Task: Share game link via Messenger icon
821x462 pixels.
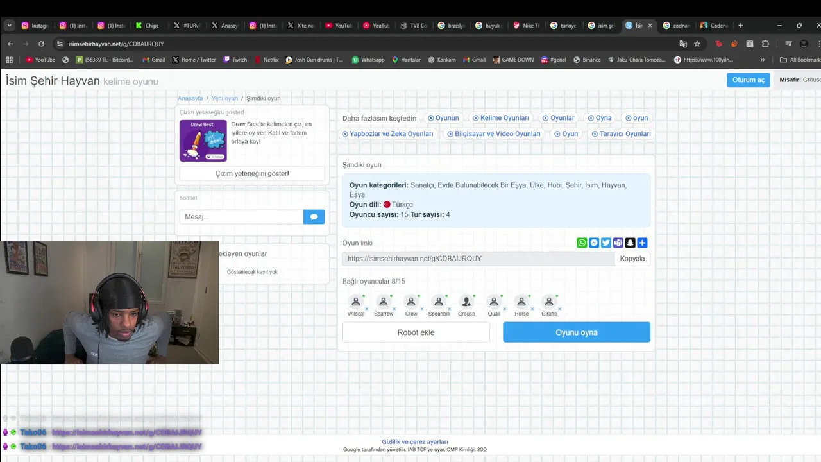Action: tap(594, 243)
